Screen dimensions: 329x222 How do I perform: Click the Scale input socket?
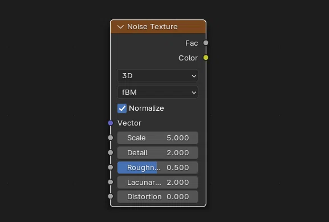click(x=111, y=138)
